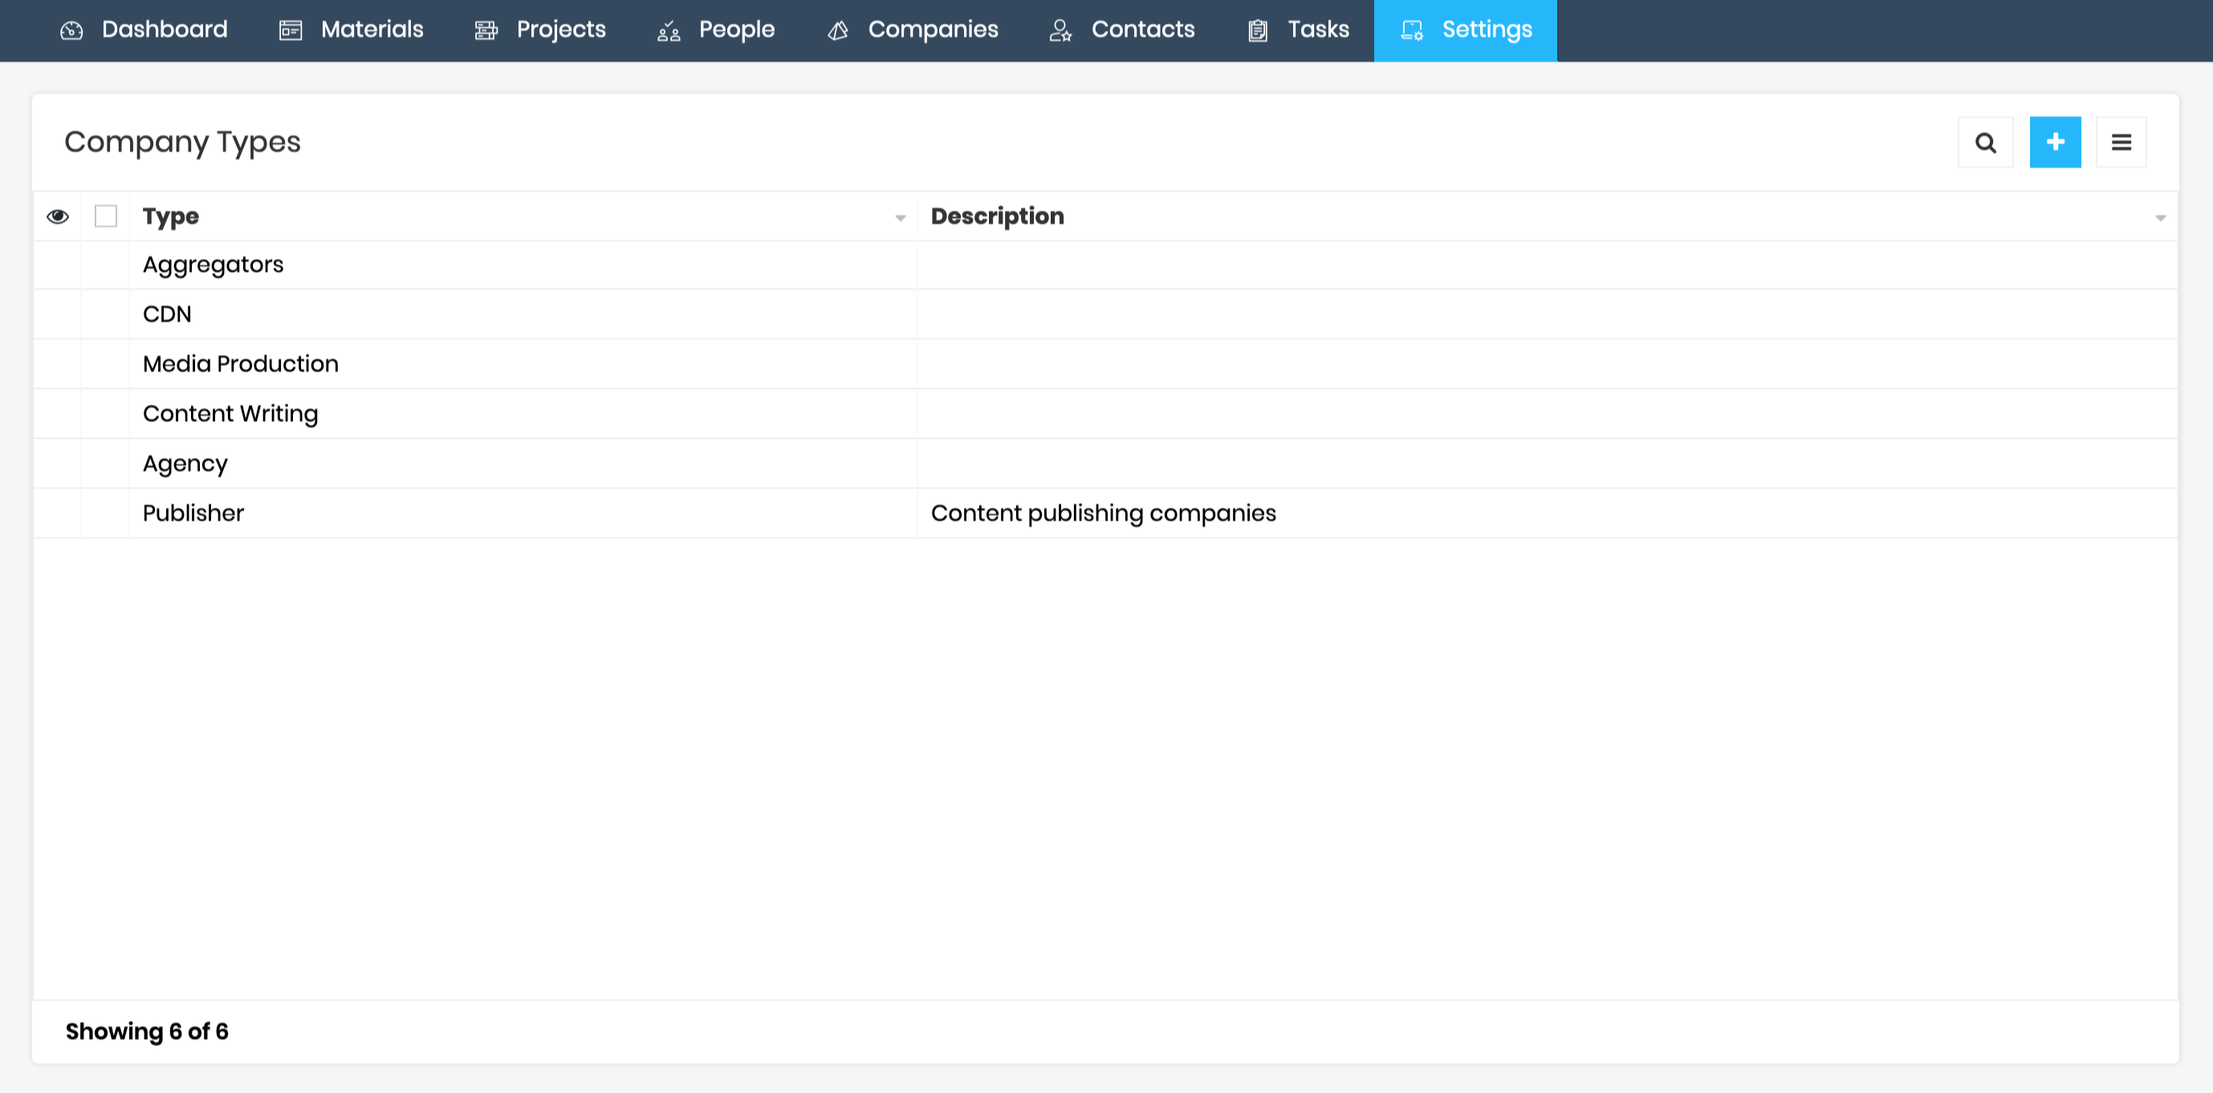Select the Aggregators row
The image size is (2213, 1093).
click(x=1105, y=266)
